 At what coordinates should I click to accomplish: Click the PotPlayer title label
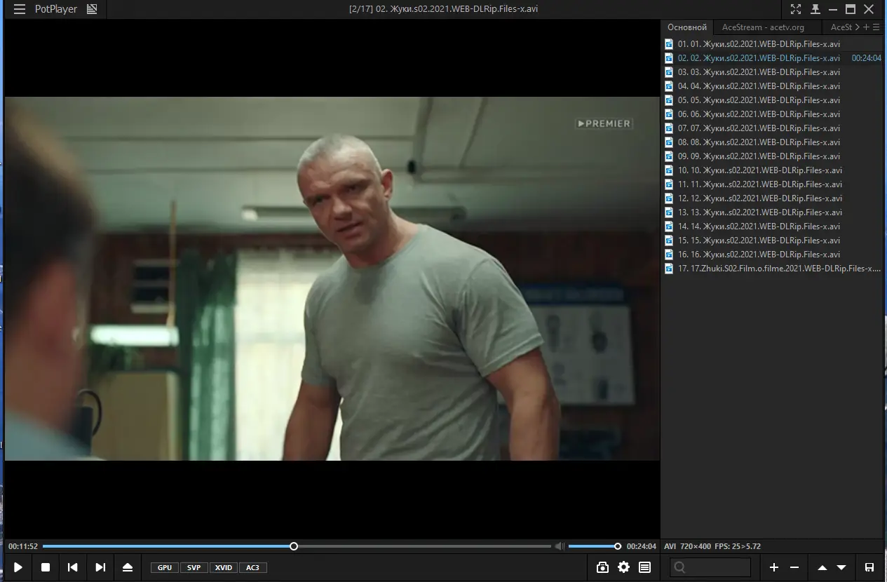(x=56, y=9)
